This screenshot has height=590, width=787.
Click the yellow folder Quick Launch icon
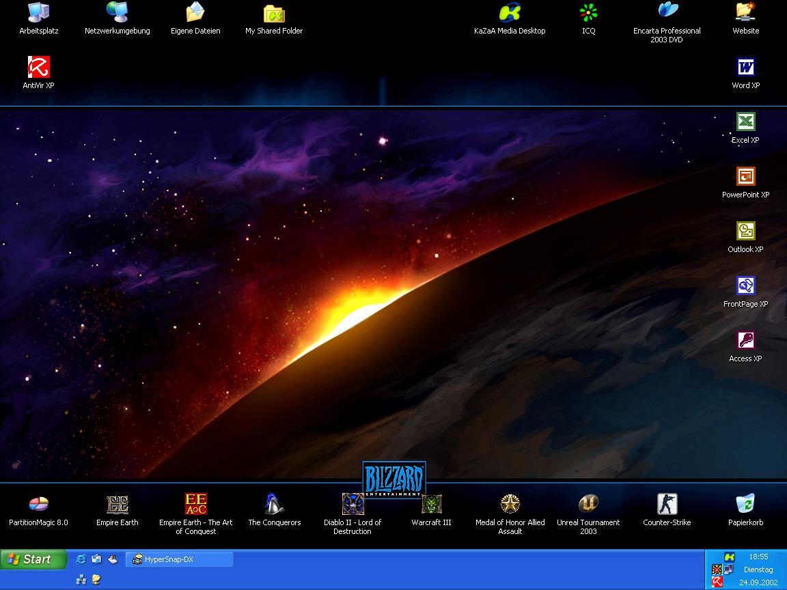click(x=96, y=580)
